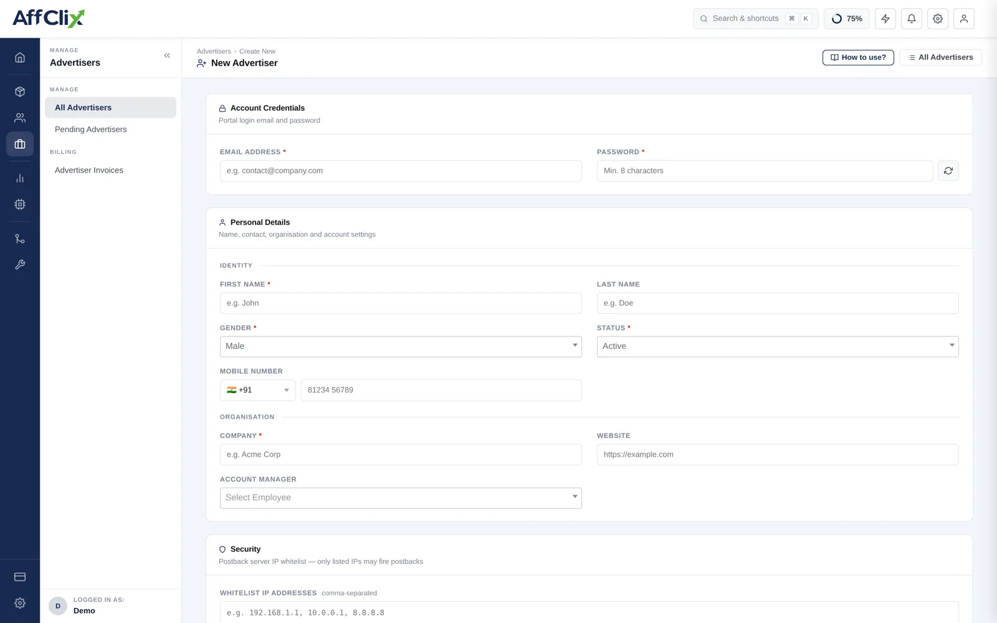Open the credit card billing sidebar icon
This screenshot has height=623, width=997.
click(20, 577)
